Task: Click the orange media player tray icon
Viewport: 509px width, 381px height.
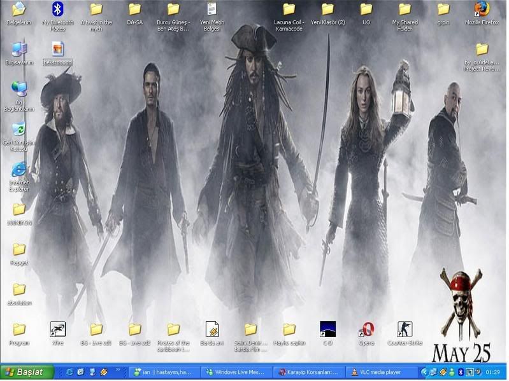Action: tap(443, 372)
